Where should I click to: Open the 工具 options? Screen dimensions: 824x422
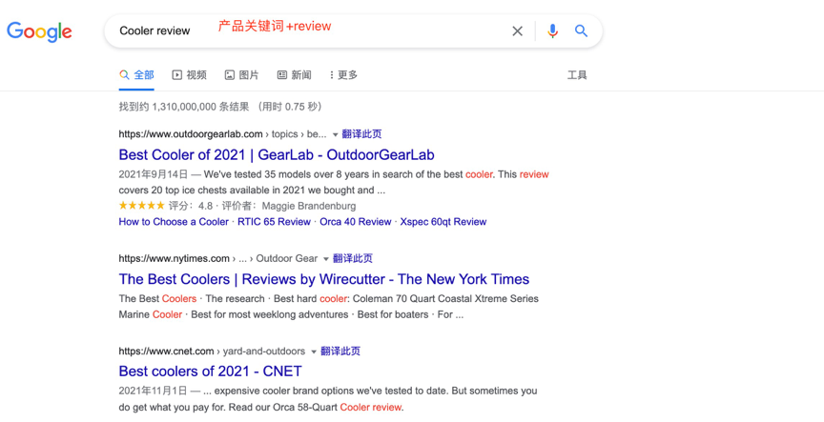577,75
